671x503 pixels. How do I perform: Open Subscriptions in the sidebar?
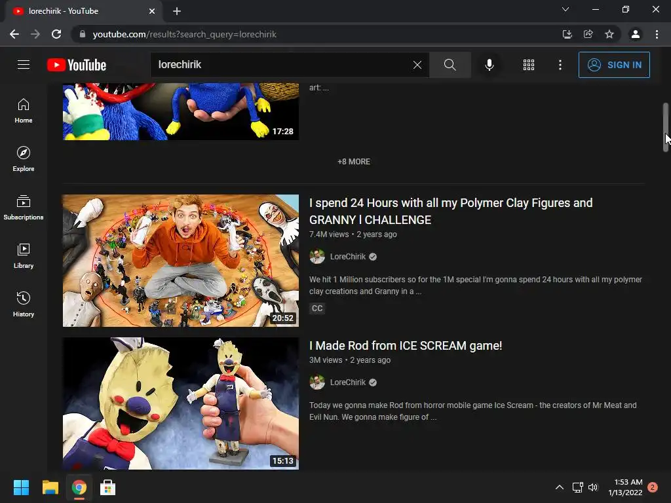tap(24, 208)
